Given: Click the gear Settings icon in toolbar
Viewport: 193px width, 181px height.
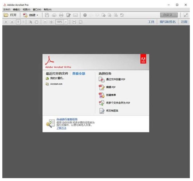Looking at the screenshot, I should [x=85, y=15].
